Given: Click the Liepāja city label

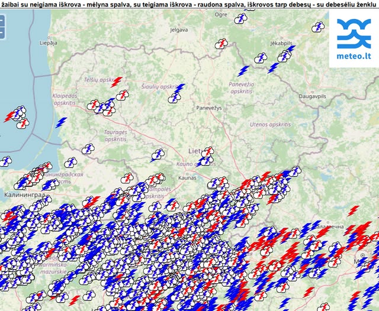Looking at the screenshot, I should pyautogui.click(x=49, y=43).
